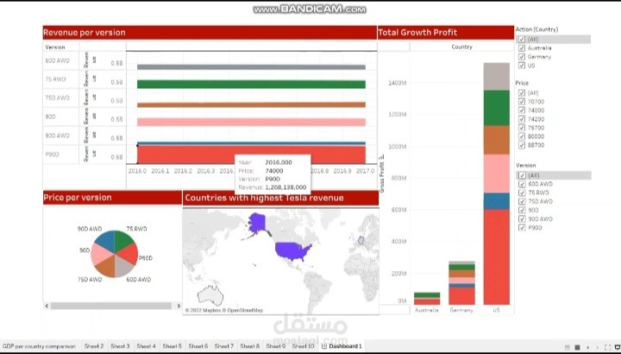The height and width of the screenshot is (354, 621).
Task: Select the Germany stacked bar
Action: click(x=461, y=283)
